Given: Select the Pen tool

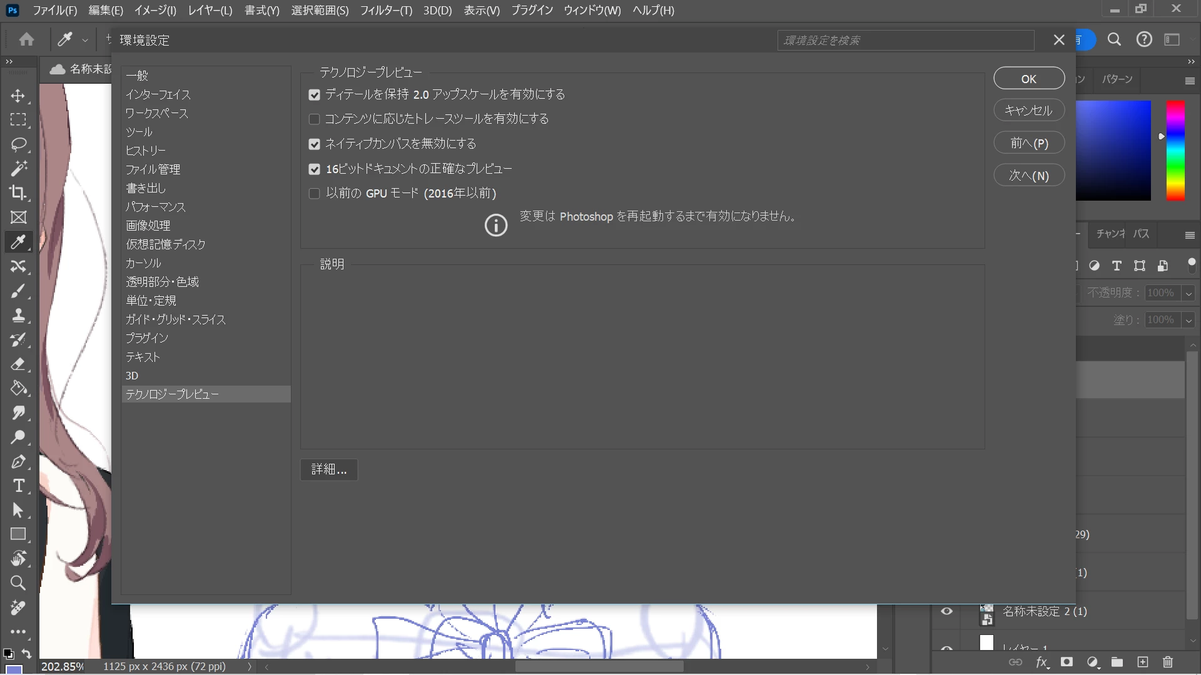Looking at the screenshot, I should pos(18,462).
